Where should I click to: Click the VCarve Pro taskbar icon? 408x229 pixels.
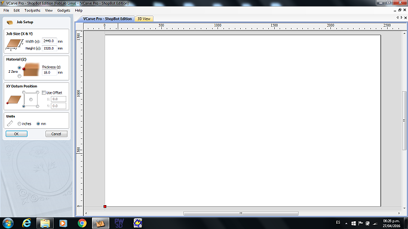pyautogui.click(x=100, y=223)
